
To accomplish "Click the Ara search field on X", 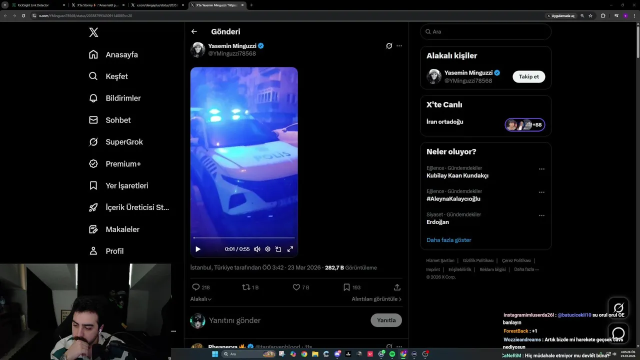I will 485,31.
